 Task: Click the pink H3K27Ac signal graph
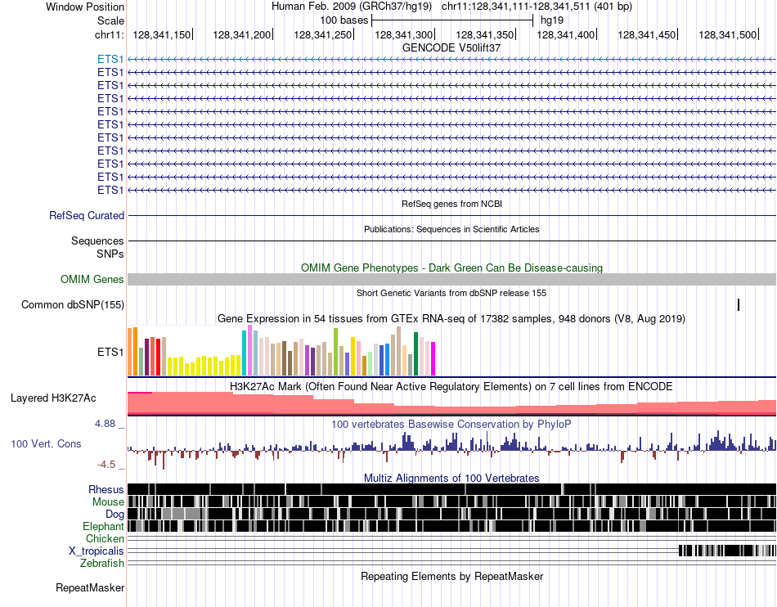tap(451, 404)
